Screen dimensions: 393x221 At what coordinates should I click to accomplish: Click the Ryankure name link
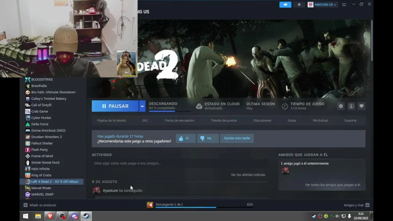click(110, 191)
